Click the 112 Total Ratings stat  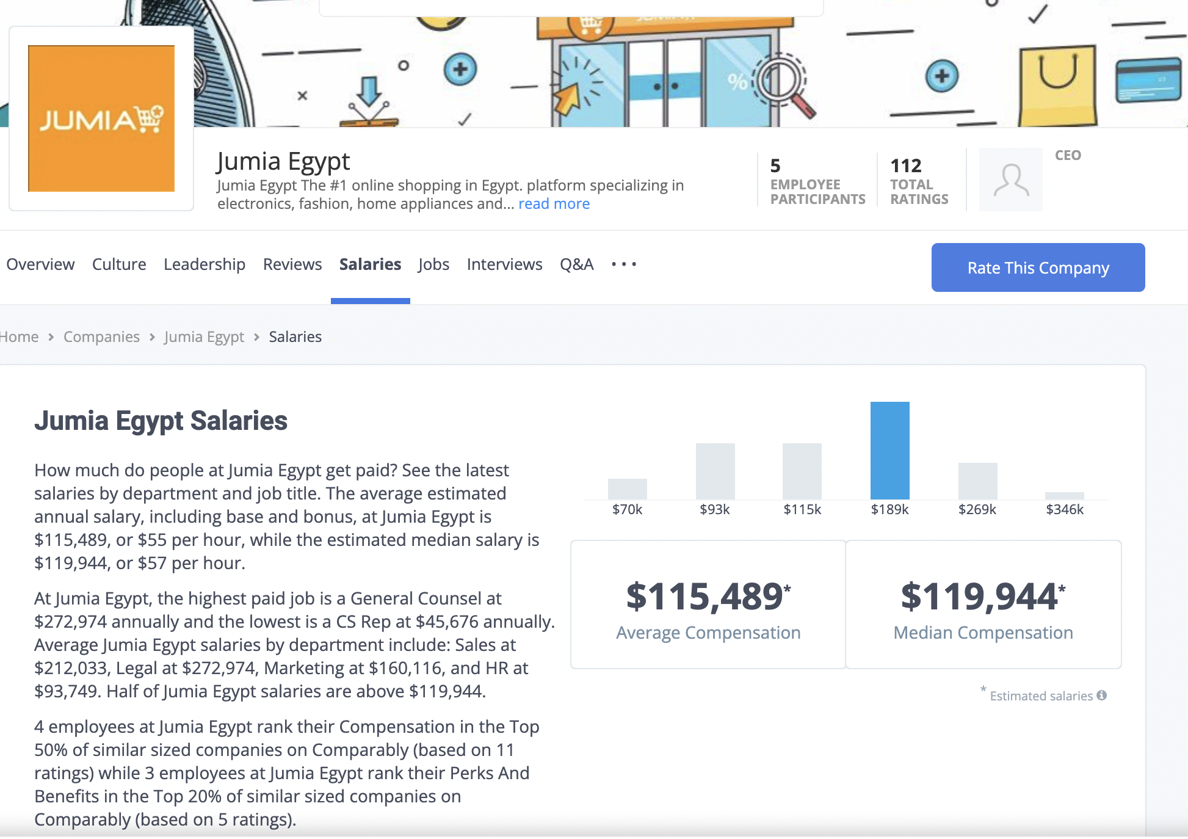919,181
